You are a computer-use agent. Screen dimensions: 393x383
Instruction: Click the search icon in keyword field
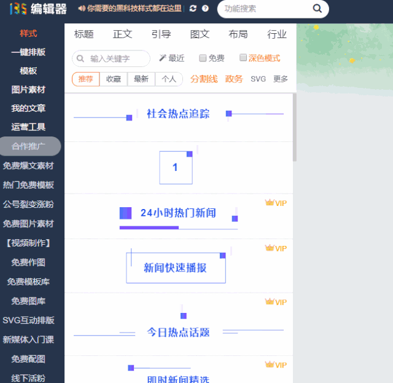point(80,58)
